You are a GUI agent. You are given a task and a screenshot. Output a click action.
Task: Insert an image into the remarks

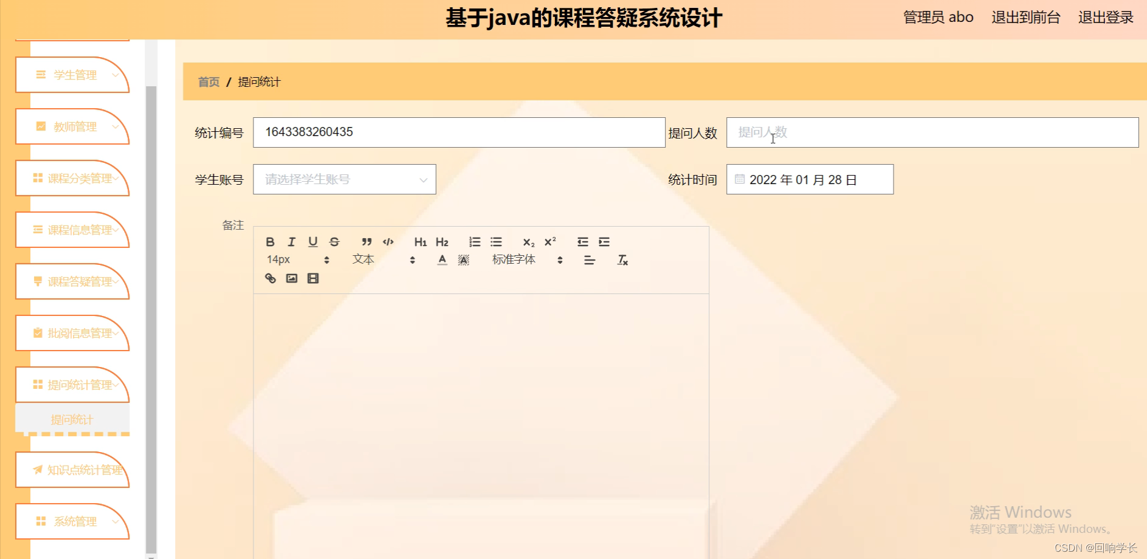point(292,278)
